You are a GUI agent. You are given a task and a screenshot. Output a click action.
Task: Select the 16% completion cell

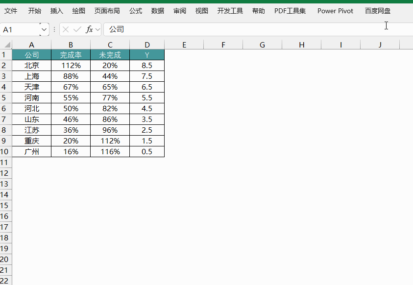click(x=71, y=152)
